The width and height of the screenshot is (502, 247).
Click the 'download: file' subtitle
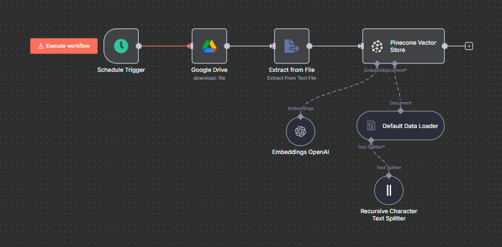pyautogui.click(x=209, y=78)
